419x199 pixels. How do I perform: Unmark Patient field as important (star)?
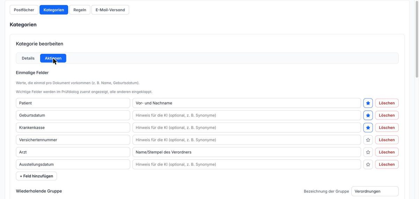pos(368,103)
